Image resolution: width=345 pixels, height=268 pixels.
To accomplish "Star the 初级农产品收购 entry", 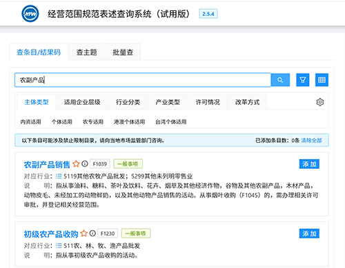I will pyautogui.click(x=84, y=234).
